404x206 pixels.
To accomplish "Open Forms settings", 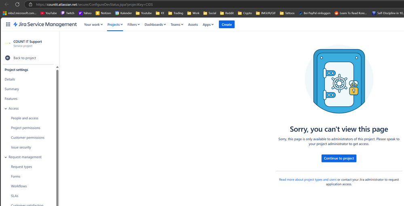I will click(15, 177).
